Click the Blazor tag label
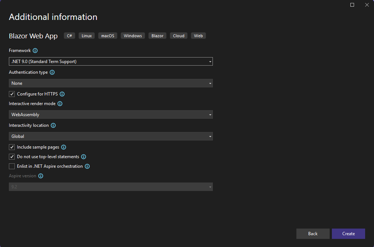This screenshot has height=247, width=374. pos(157,36)
